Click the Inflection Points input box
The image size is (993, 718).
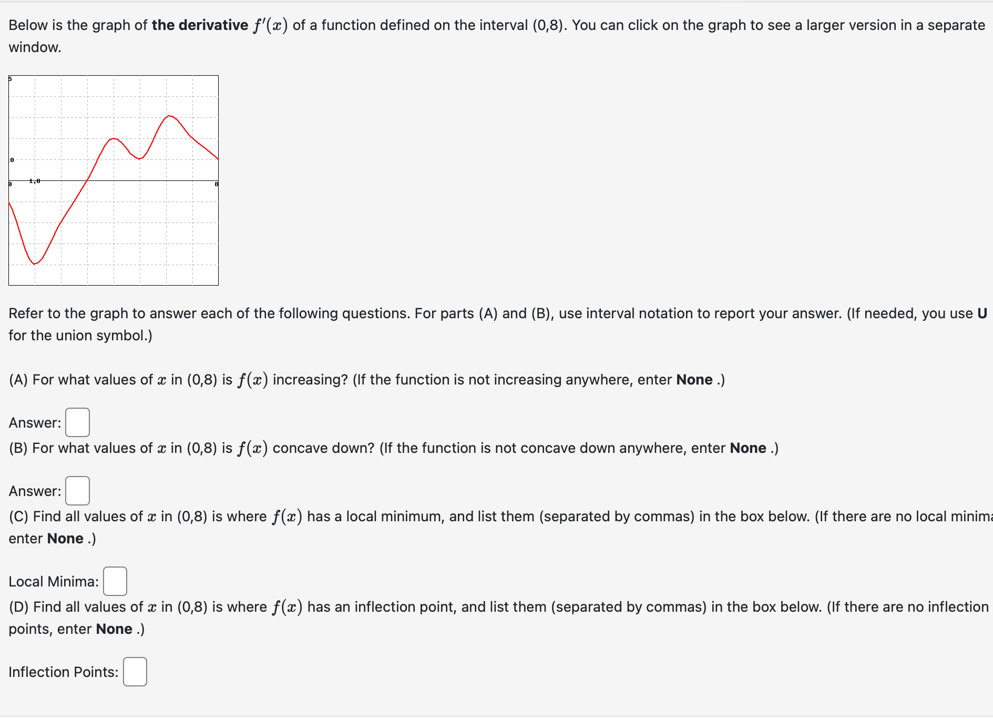[135, 672]
